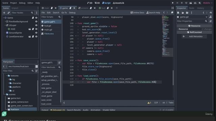Click the warnings indicator in status bar
The height and width of the screenshot is (121, 216).
tap(149, 103)
